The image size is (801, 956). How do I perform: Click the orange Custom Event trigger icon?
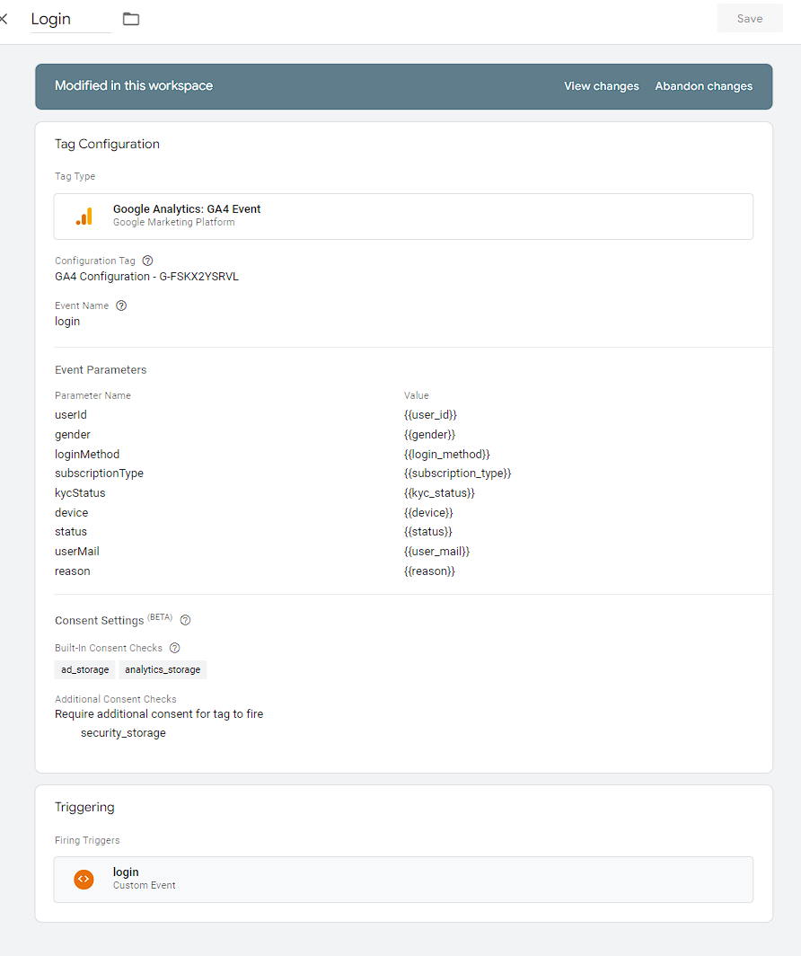(84, 879)
